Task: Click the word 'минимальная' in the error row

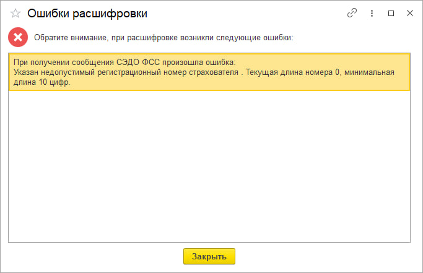Action: [369, 72]
